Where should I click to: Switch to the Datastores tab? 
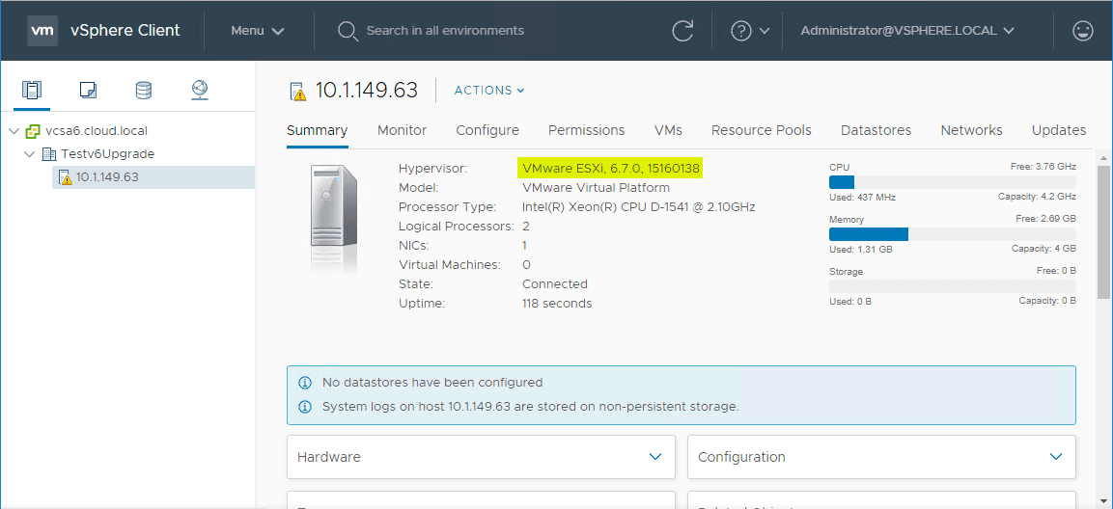click(876, 131)
